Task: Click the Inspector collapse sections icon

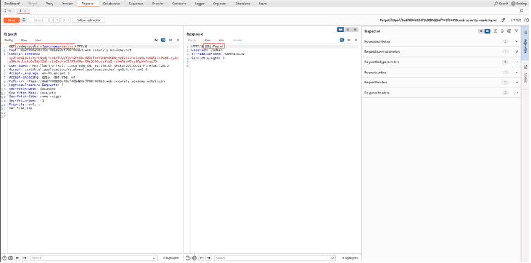Action: pyautogui.click(x=502, y=31)
